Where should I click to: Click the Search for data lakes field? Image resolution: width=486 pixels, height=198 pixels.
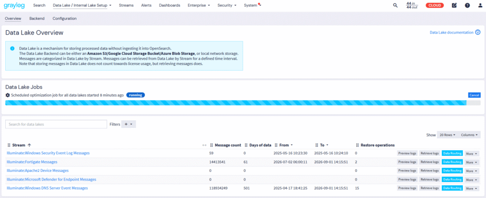(x=56, y=124)
